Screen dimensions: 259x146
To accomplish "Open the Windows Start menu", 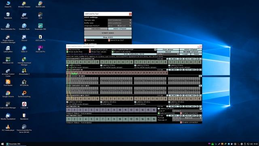I will click(2, 144).
